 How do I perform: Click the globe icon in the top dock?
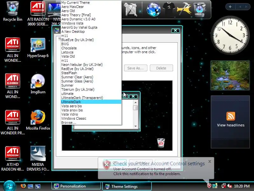pos(153,10)
